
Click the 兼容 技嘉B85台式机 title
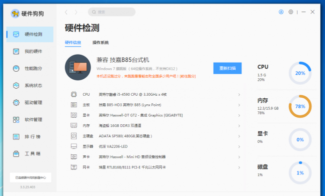point(122,60)
